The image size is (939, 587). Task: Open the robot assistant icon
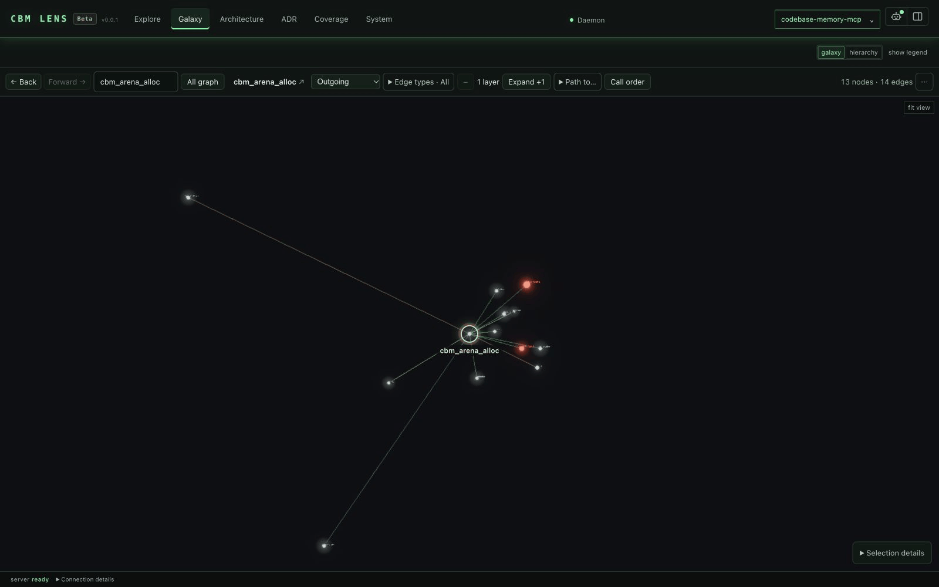[896, 16]
